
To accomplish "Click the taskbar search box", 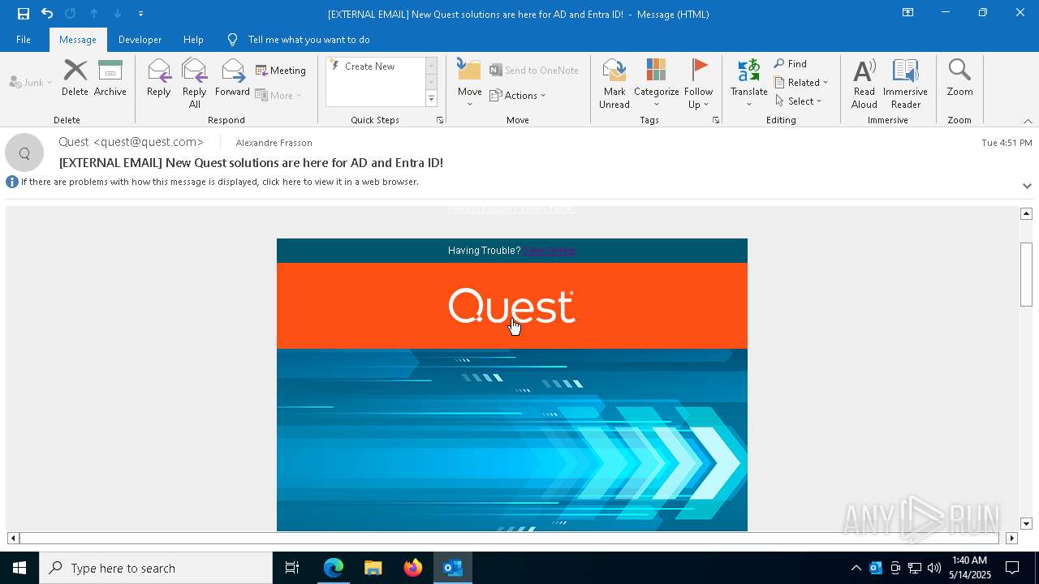I will click(x=156, y=568).
